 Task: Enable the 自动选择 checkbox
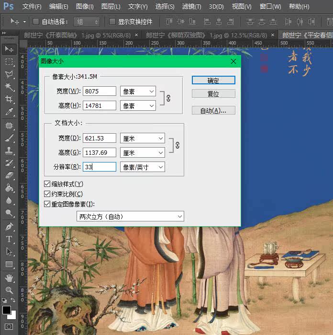pos(35,22)
